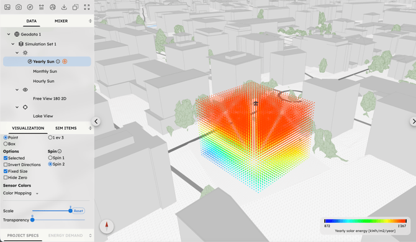The height and width of the screenshot is (242, 416).
Task: Select the Yearly Sun simulation
Action: coord(47,62)
